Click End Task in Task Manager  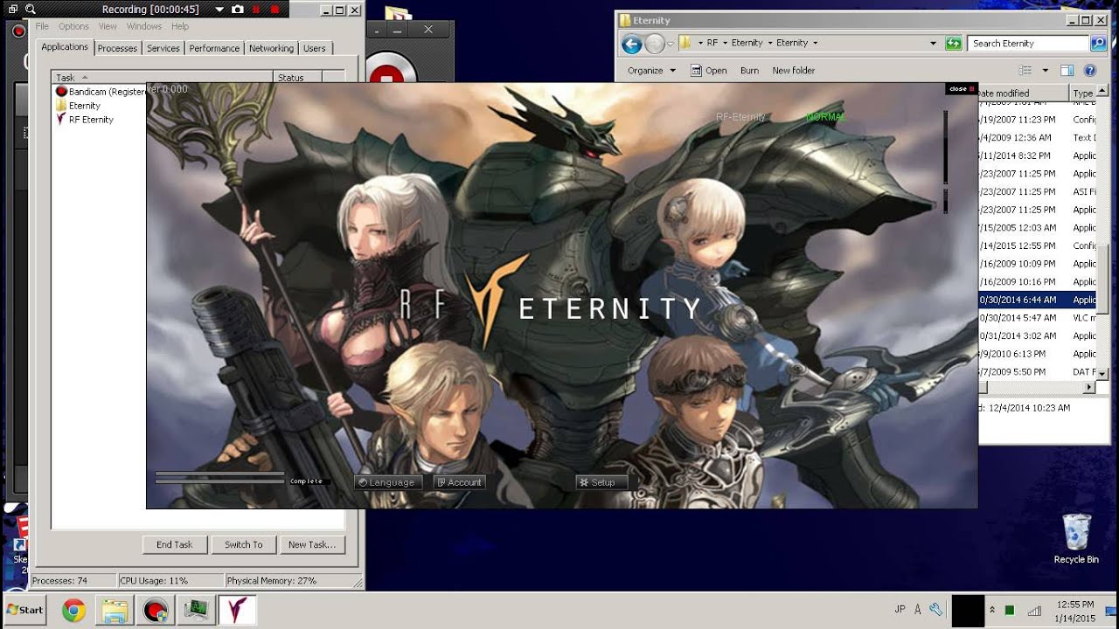click(175, 544)
